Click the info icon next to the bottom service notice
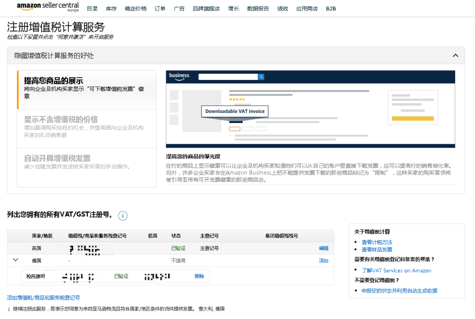 [x=9, y=308]
